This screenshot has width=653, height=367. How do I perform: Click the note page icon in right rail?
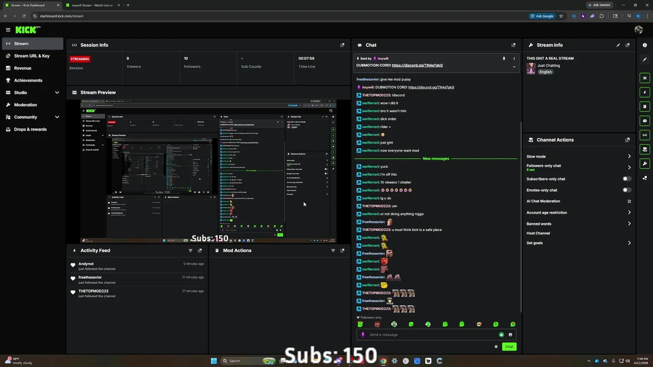coord(645,107)
